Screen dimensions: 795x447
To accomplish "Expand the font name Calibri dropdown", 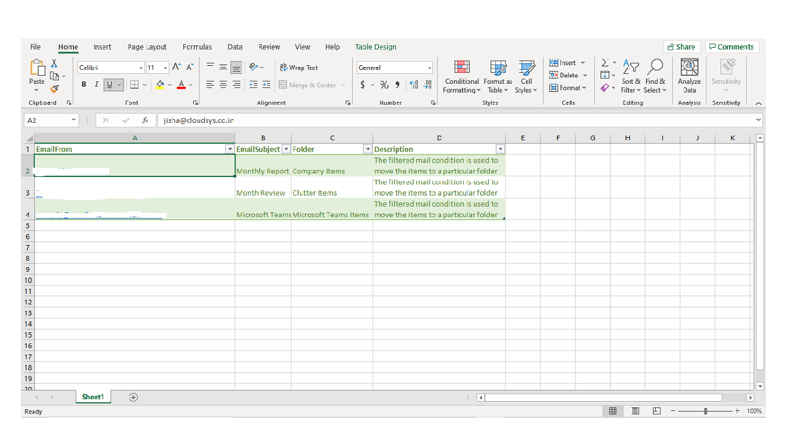I will pyautogui.click(x=141, y=68).
